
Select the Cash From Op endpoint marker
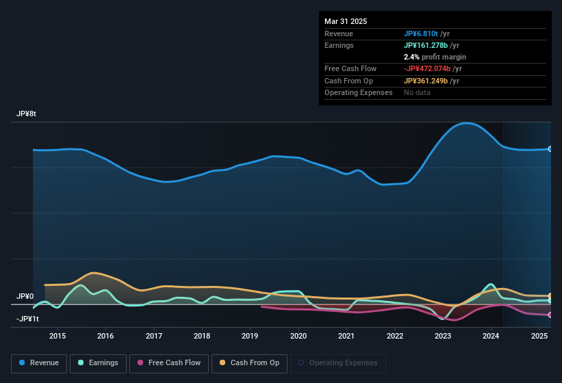point(550,296)
